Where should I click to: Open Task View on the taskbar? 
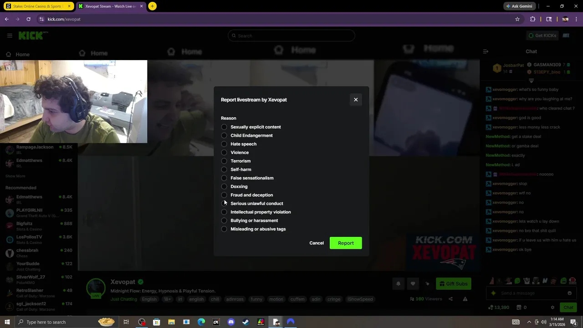click(126, 322)
